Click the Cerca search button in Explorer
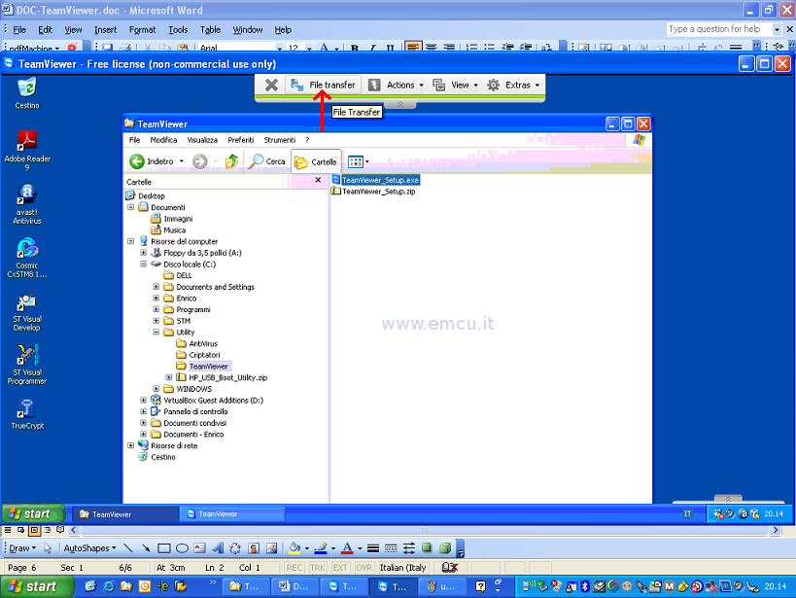The image size is (796, 598). click(267, 161)
